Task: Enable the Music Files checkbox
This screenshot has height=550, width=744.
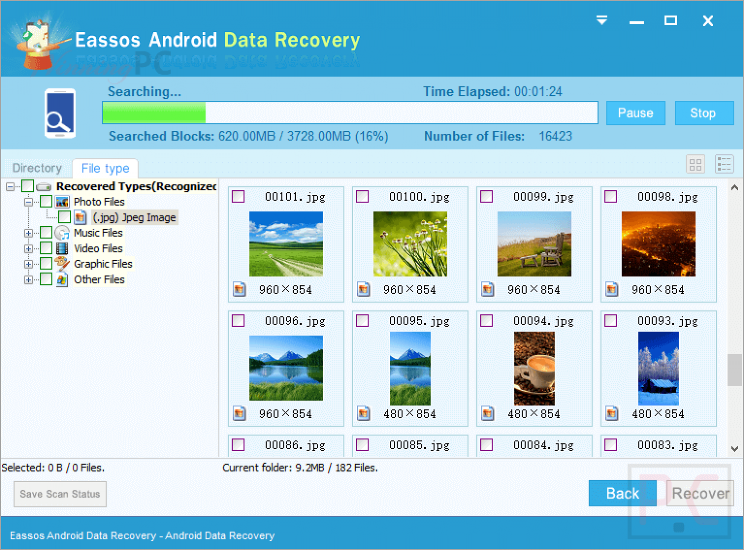Action: pos(46,233)
